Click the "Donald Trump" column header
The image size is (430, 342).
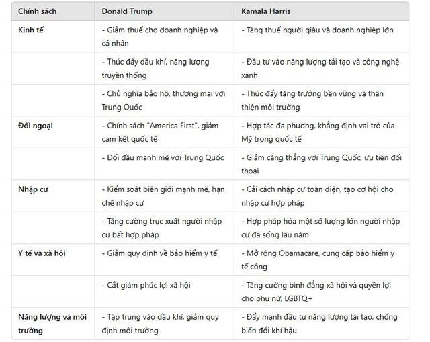[128, 11]
